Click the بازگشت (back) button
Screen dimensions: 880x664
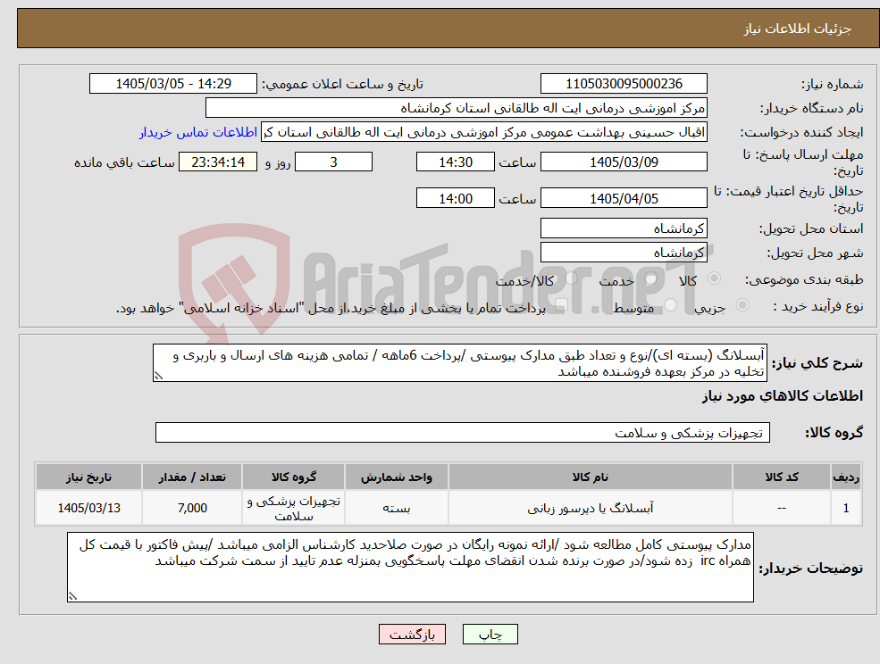[x=412, y=635]
